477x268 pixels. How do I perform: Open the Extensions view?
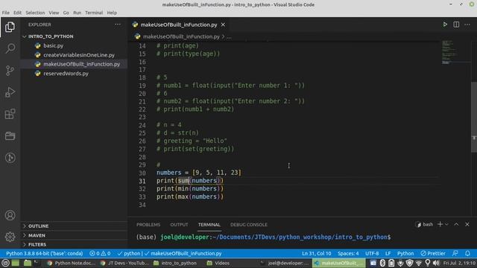(x=10, y=114)
